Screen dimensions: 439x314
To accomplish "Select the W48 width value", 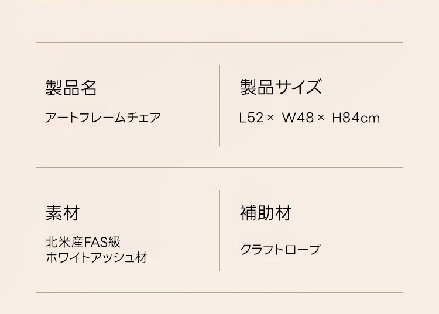I will (x=297, y=118).
